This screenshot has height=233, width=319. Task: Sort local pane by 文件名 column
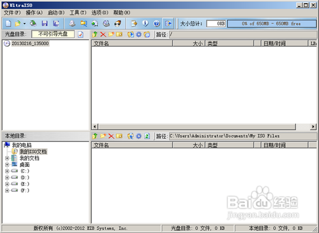(132, 145)
